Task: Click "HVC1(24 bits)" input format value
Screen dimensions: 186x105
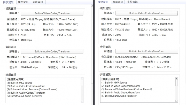Action: pos(123,24)
